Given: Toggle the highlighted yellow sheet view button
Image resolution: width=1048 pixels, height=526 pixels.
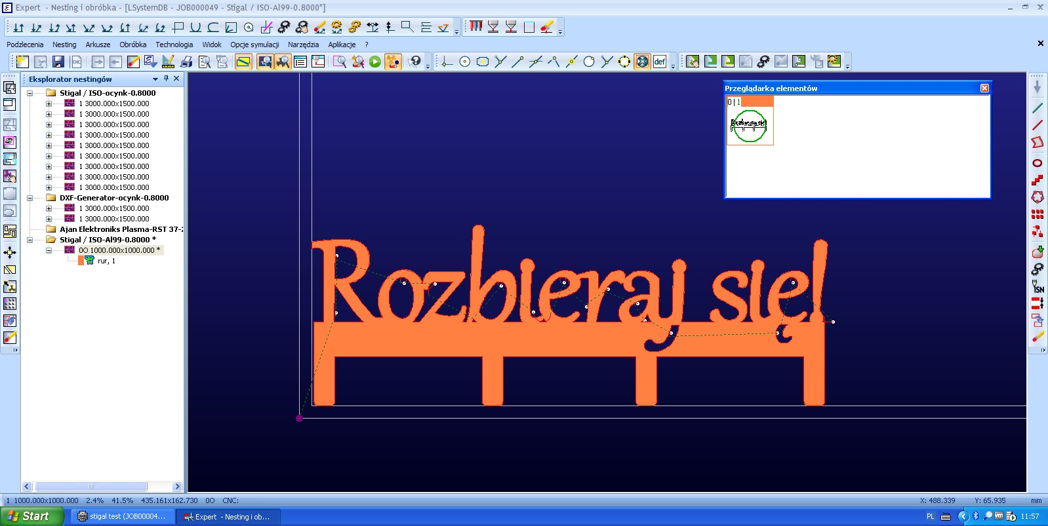Looking at the screenshot, I should 243,62.
